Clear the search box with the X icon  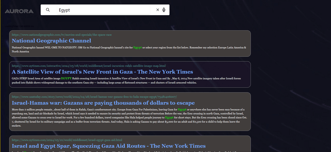(158, 10)
